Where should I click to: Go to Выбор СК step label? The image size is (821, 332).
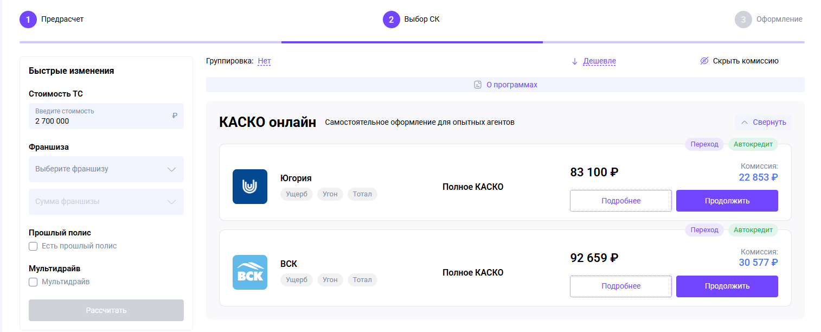(422, 19)
